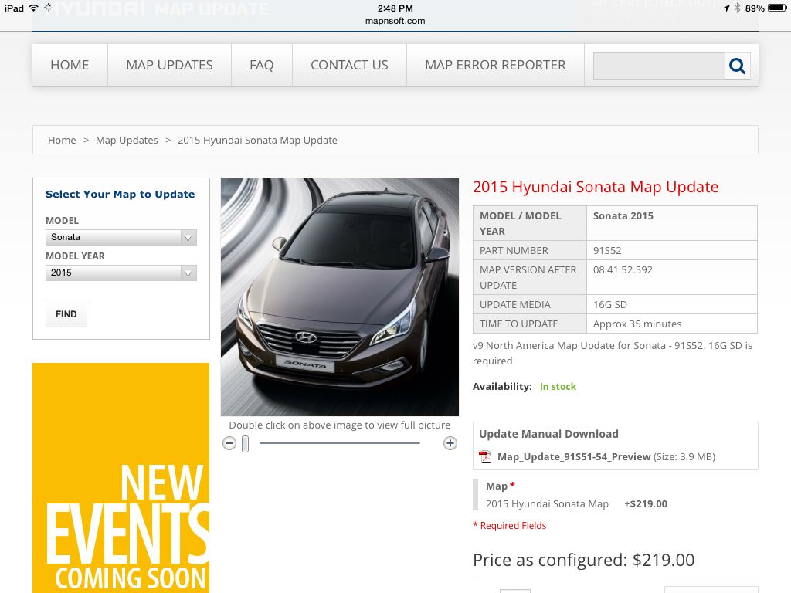Open MAP UPDATES navigation item
The image size is (791, 593).
click(x=169, y=65)
